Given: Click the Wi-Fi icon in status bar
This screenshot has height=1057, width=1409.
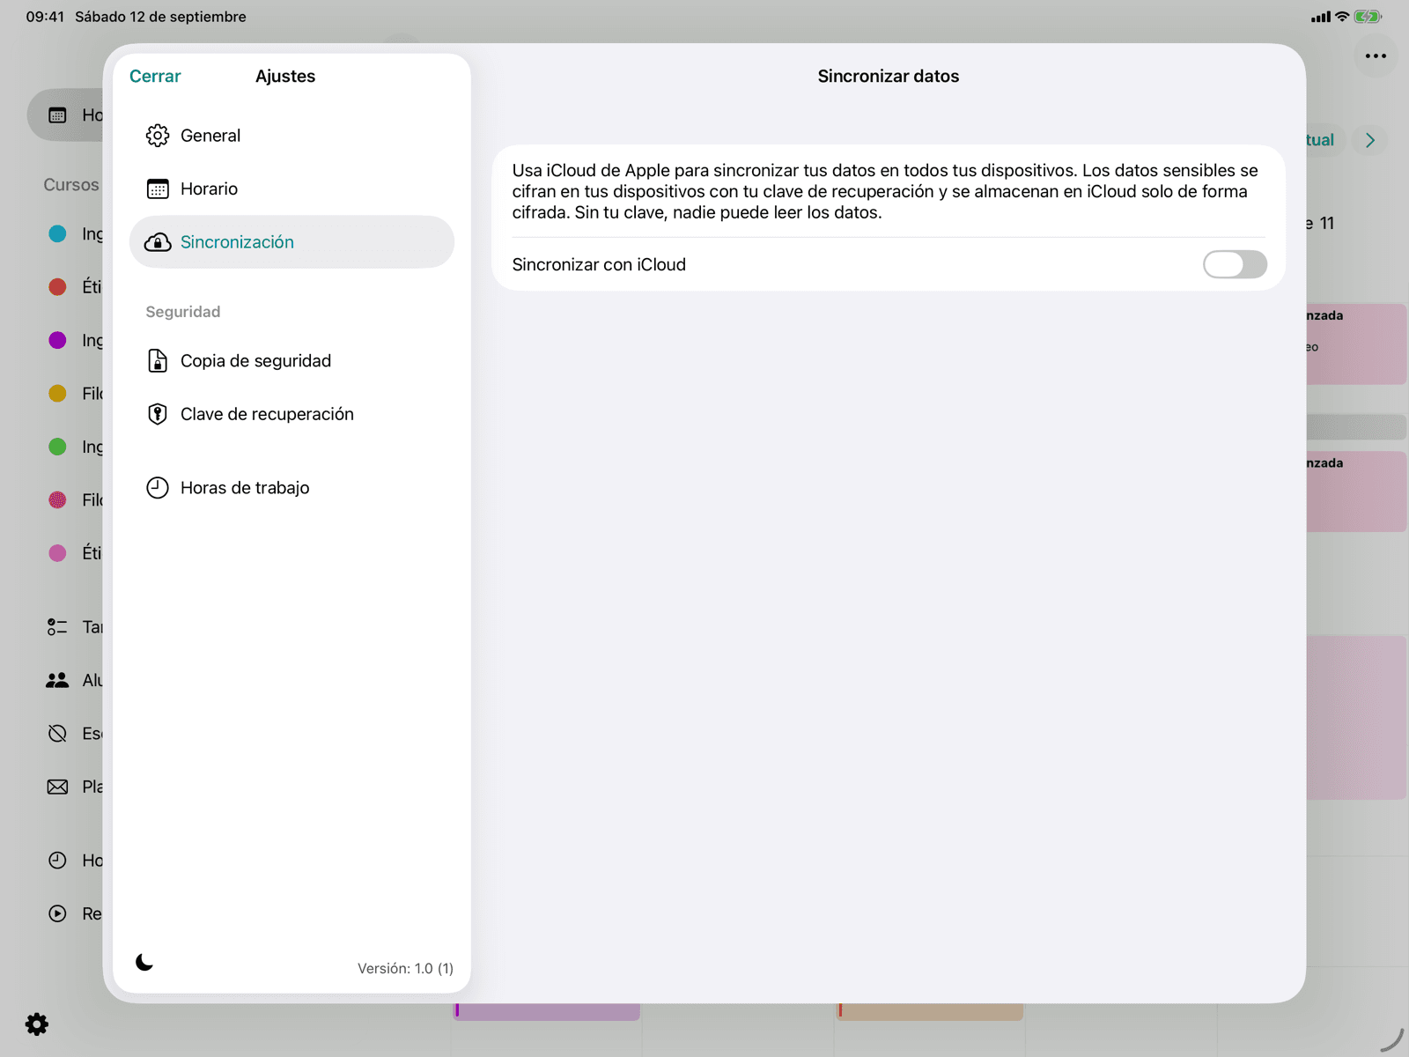Looking at the screenshot, I should pyautogui.click(x=1342, y=17).
